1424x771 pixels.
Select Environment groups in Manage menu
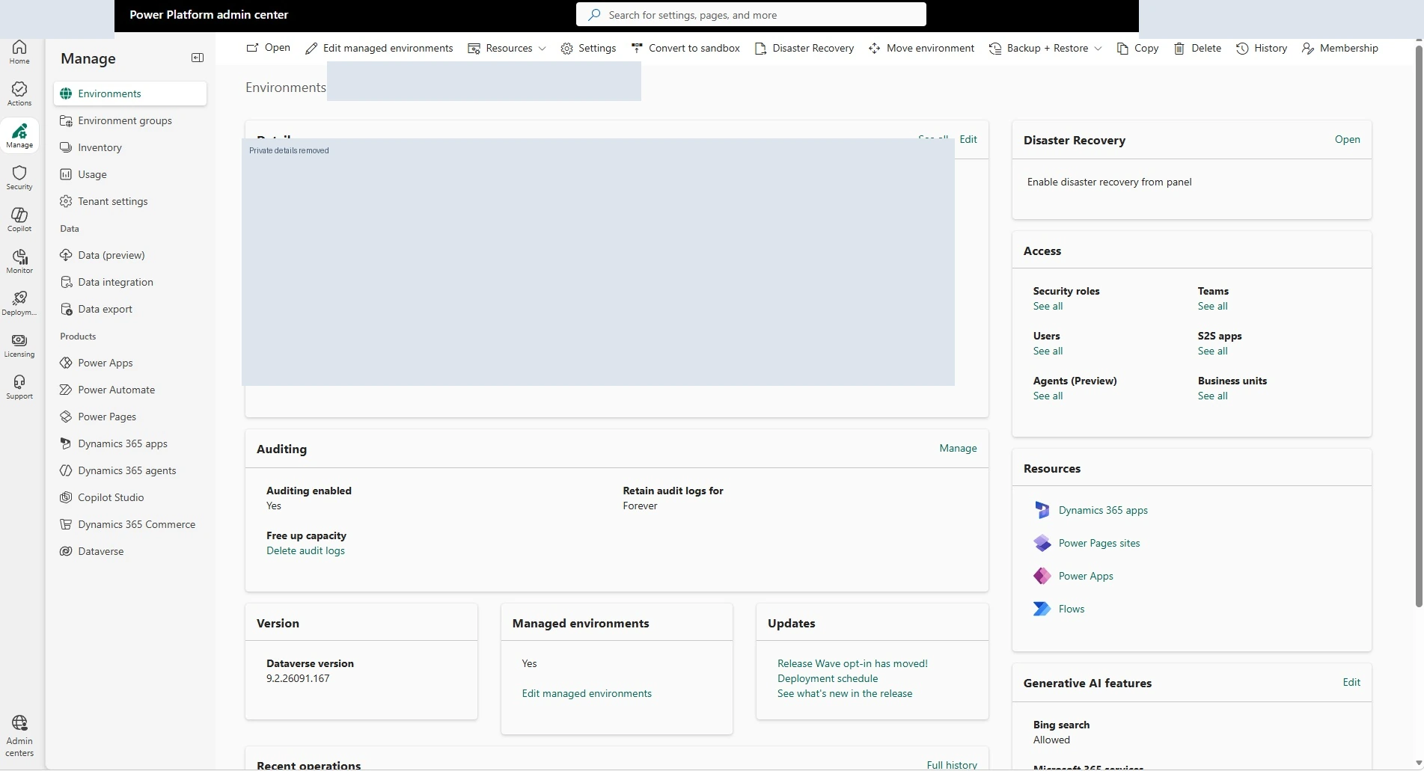click(130, 120)
